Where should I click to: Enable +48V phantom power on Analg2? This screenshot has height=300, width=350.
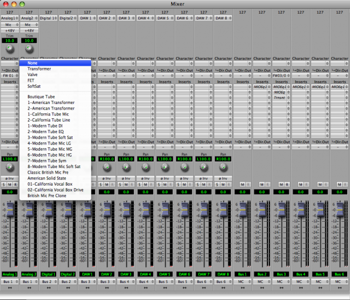(x=29, y=30)
